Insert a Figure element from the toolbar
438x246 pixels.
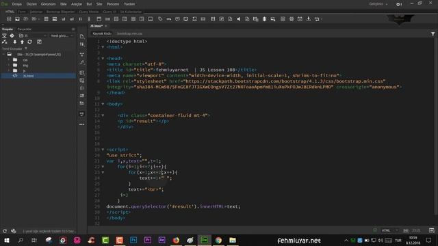(55, 19)
